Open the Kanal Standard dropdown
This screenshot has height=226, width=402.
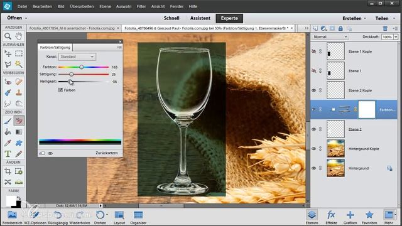point(77,56)
